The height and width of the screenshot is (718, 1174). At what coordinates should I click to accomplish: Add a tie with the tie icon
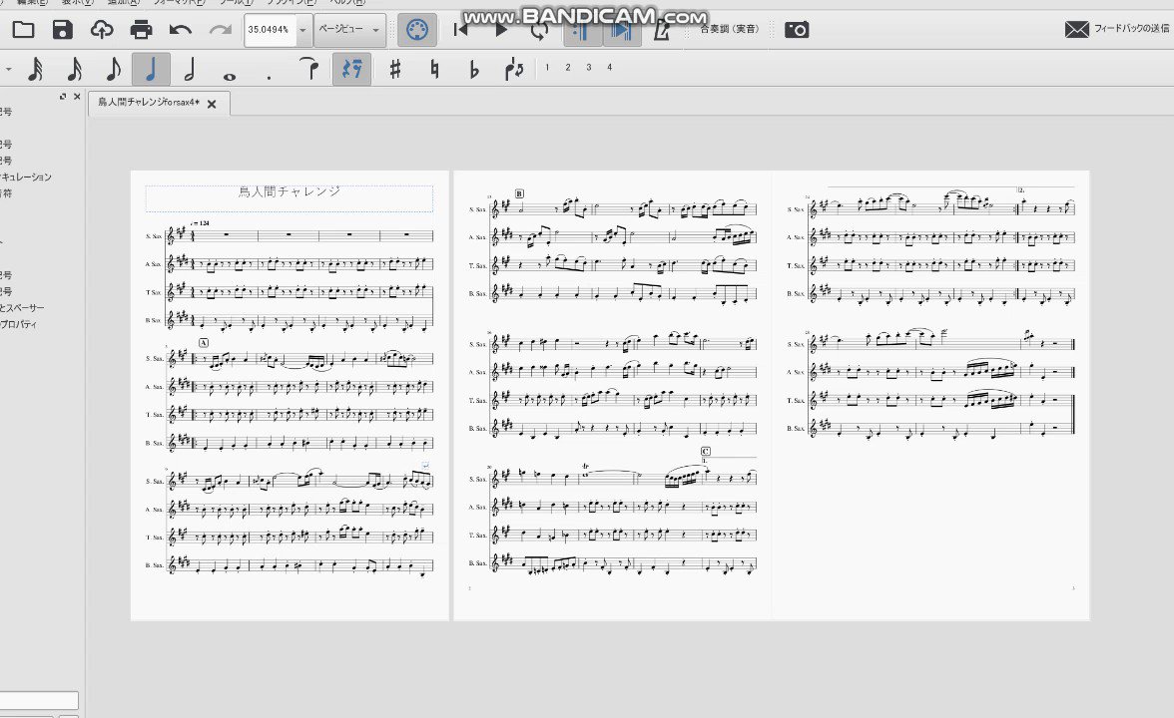(x=307, y=68)
